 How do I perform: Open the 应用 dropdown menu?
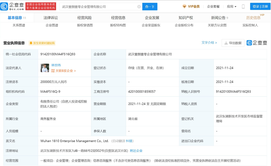[x=231, y=7]
